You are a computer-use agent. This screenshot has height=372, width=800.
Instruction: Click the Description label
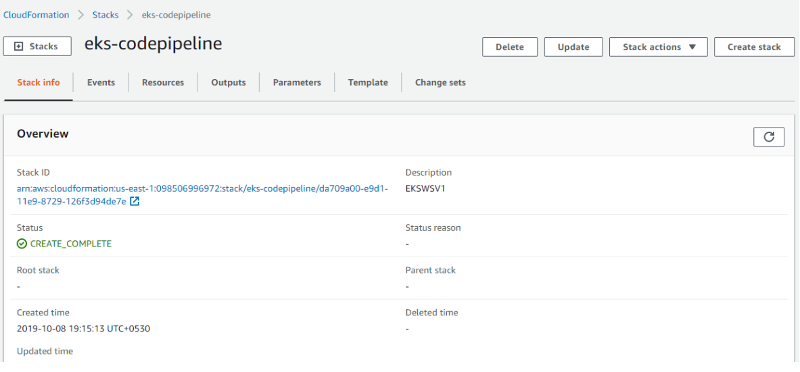click(429, 172)
